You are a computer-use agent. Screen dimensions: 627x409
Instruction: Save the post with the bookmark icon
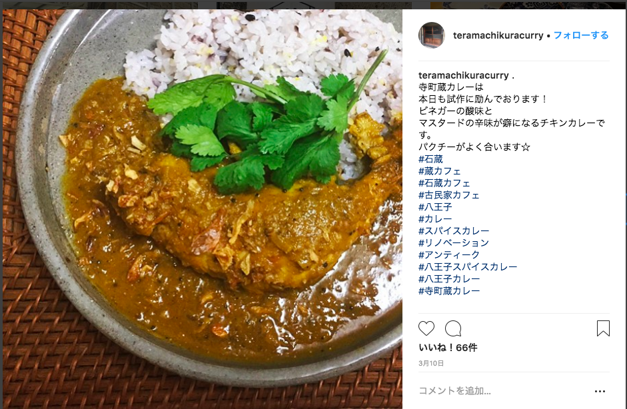pyautogui.click(x=603, y=328)
